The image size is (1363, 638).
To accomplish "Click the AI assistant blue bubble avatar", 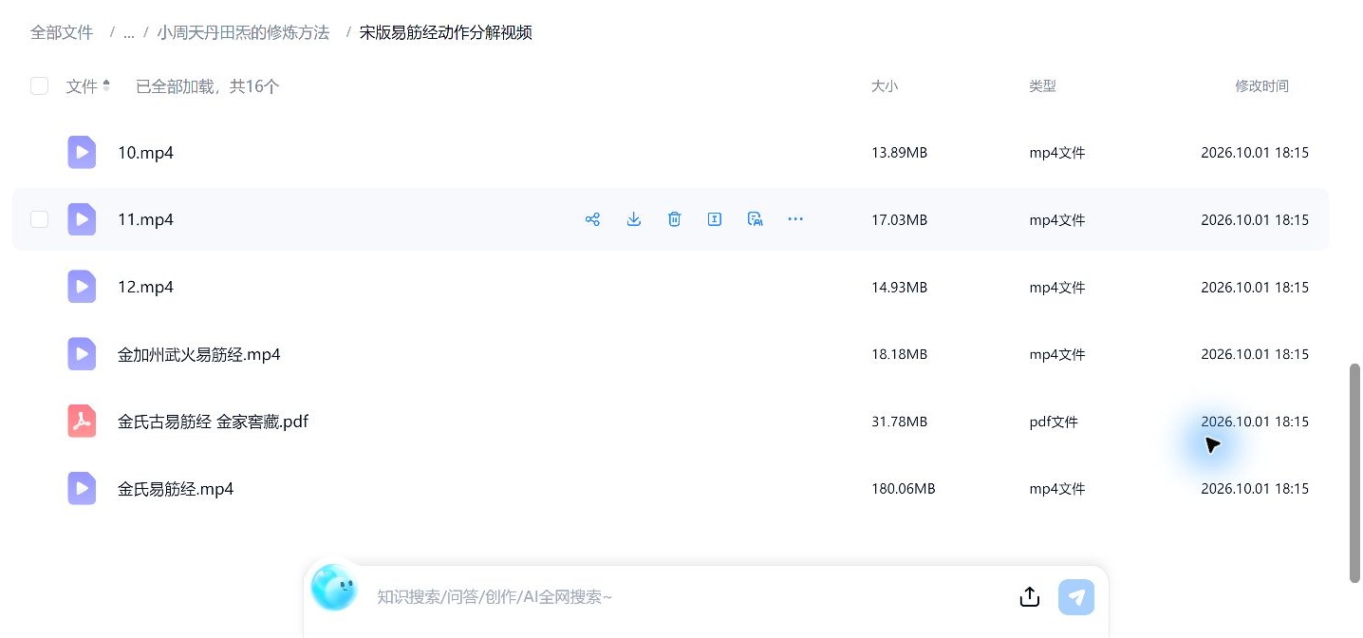I will (334, 588).
